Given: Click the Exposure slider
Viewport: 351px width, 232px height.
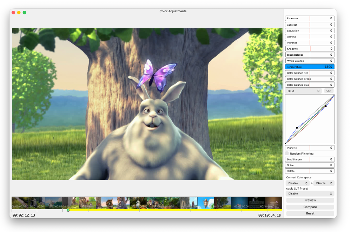Looking at the screenshot, I should click(310, 18).
